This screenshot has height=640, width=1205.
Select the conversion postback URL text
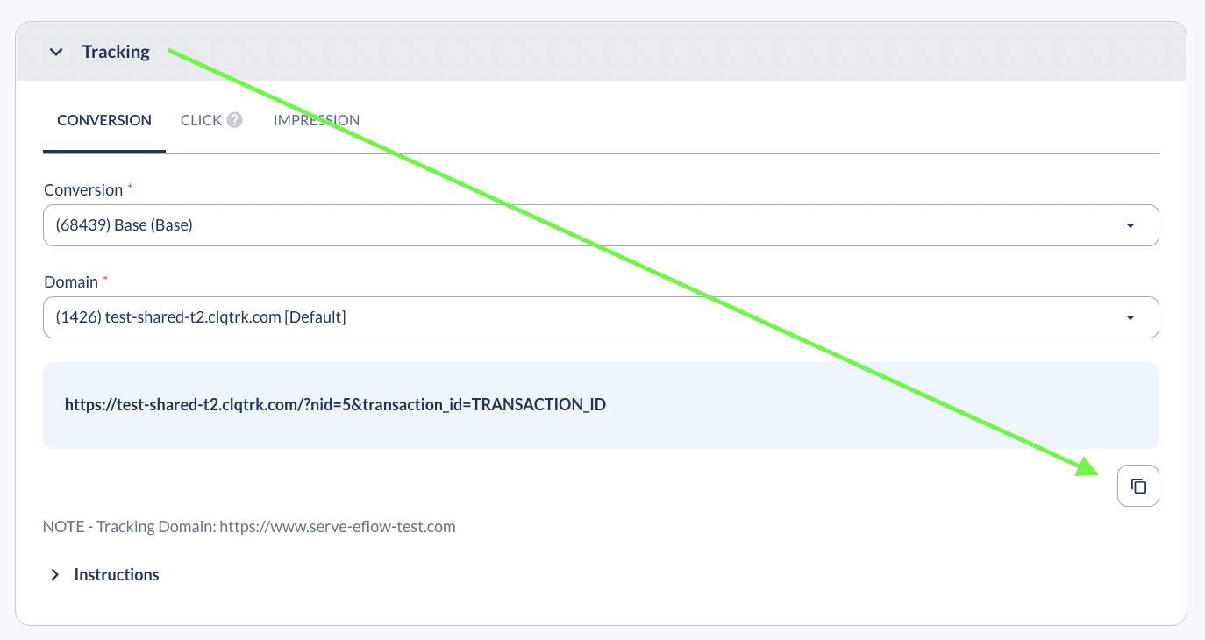point(336,405)
